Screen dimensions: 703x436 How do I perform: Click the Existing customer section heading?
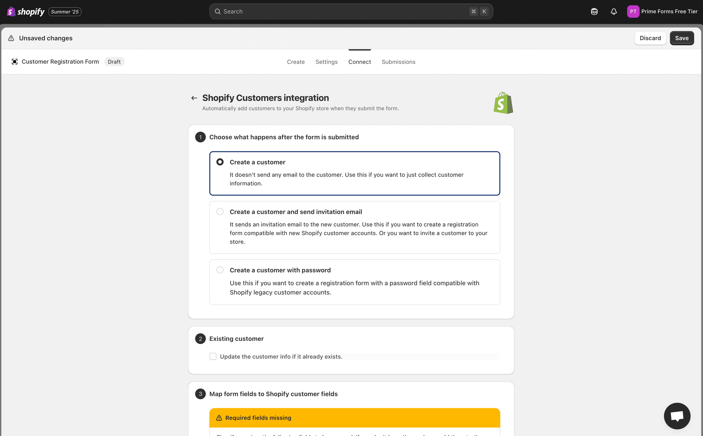pyautogui.click(x=237, y=339)
